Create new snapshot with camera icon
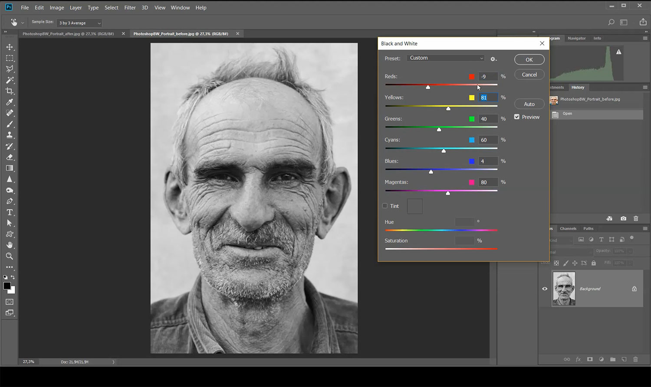The height and width of the screenshot is (387, 651). click(x=623, y=219)
